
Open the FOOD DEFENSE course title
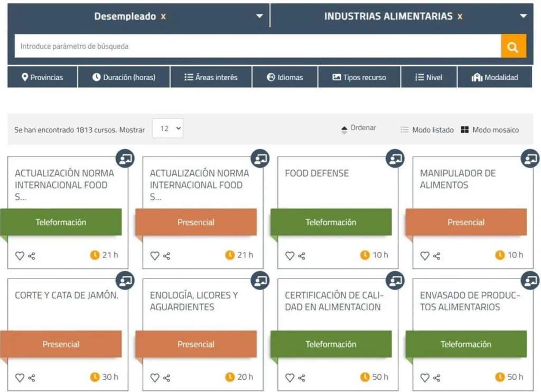317,173
